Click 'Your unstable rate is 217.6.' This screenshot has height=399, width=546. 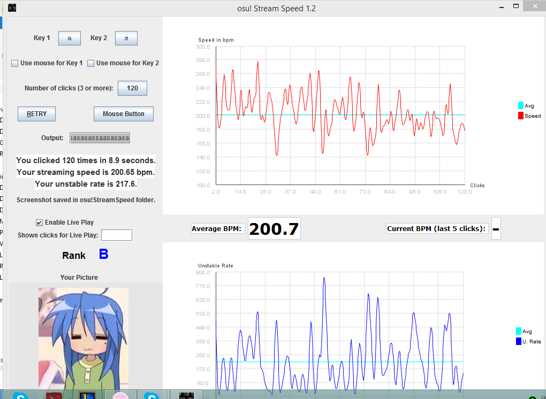tap(86, 184)
